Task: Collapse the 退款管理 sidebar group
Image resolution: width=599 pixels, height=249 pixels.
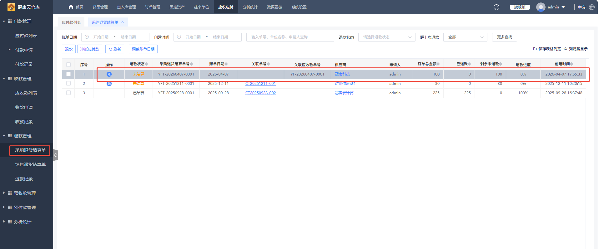Action: click(4, 136)
